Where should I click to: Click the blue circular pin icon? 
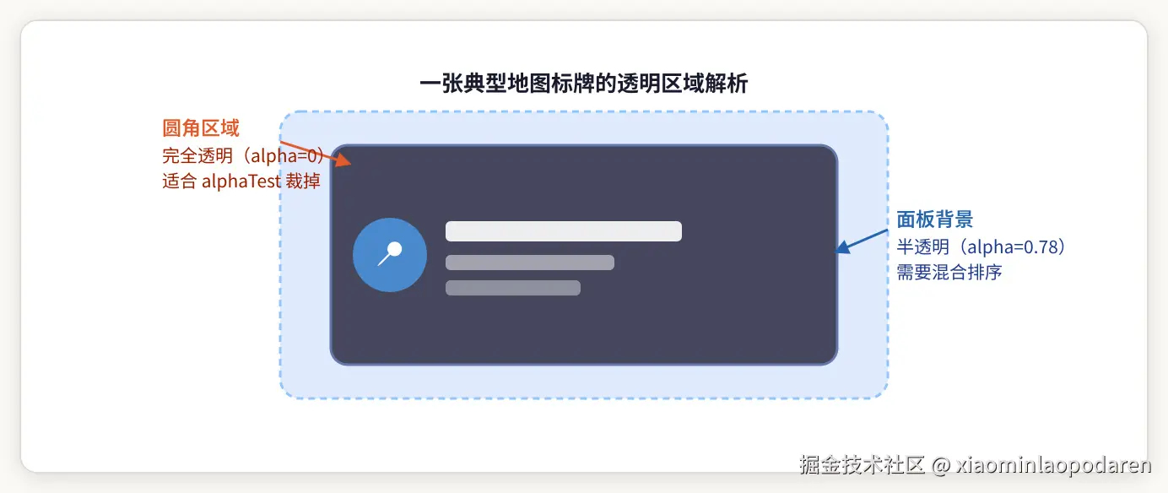[x=390, y=255]
